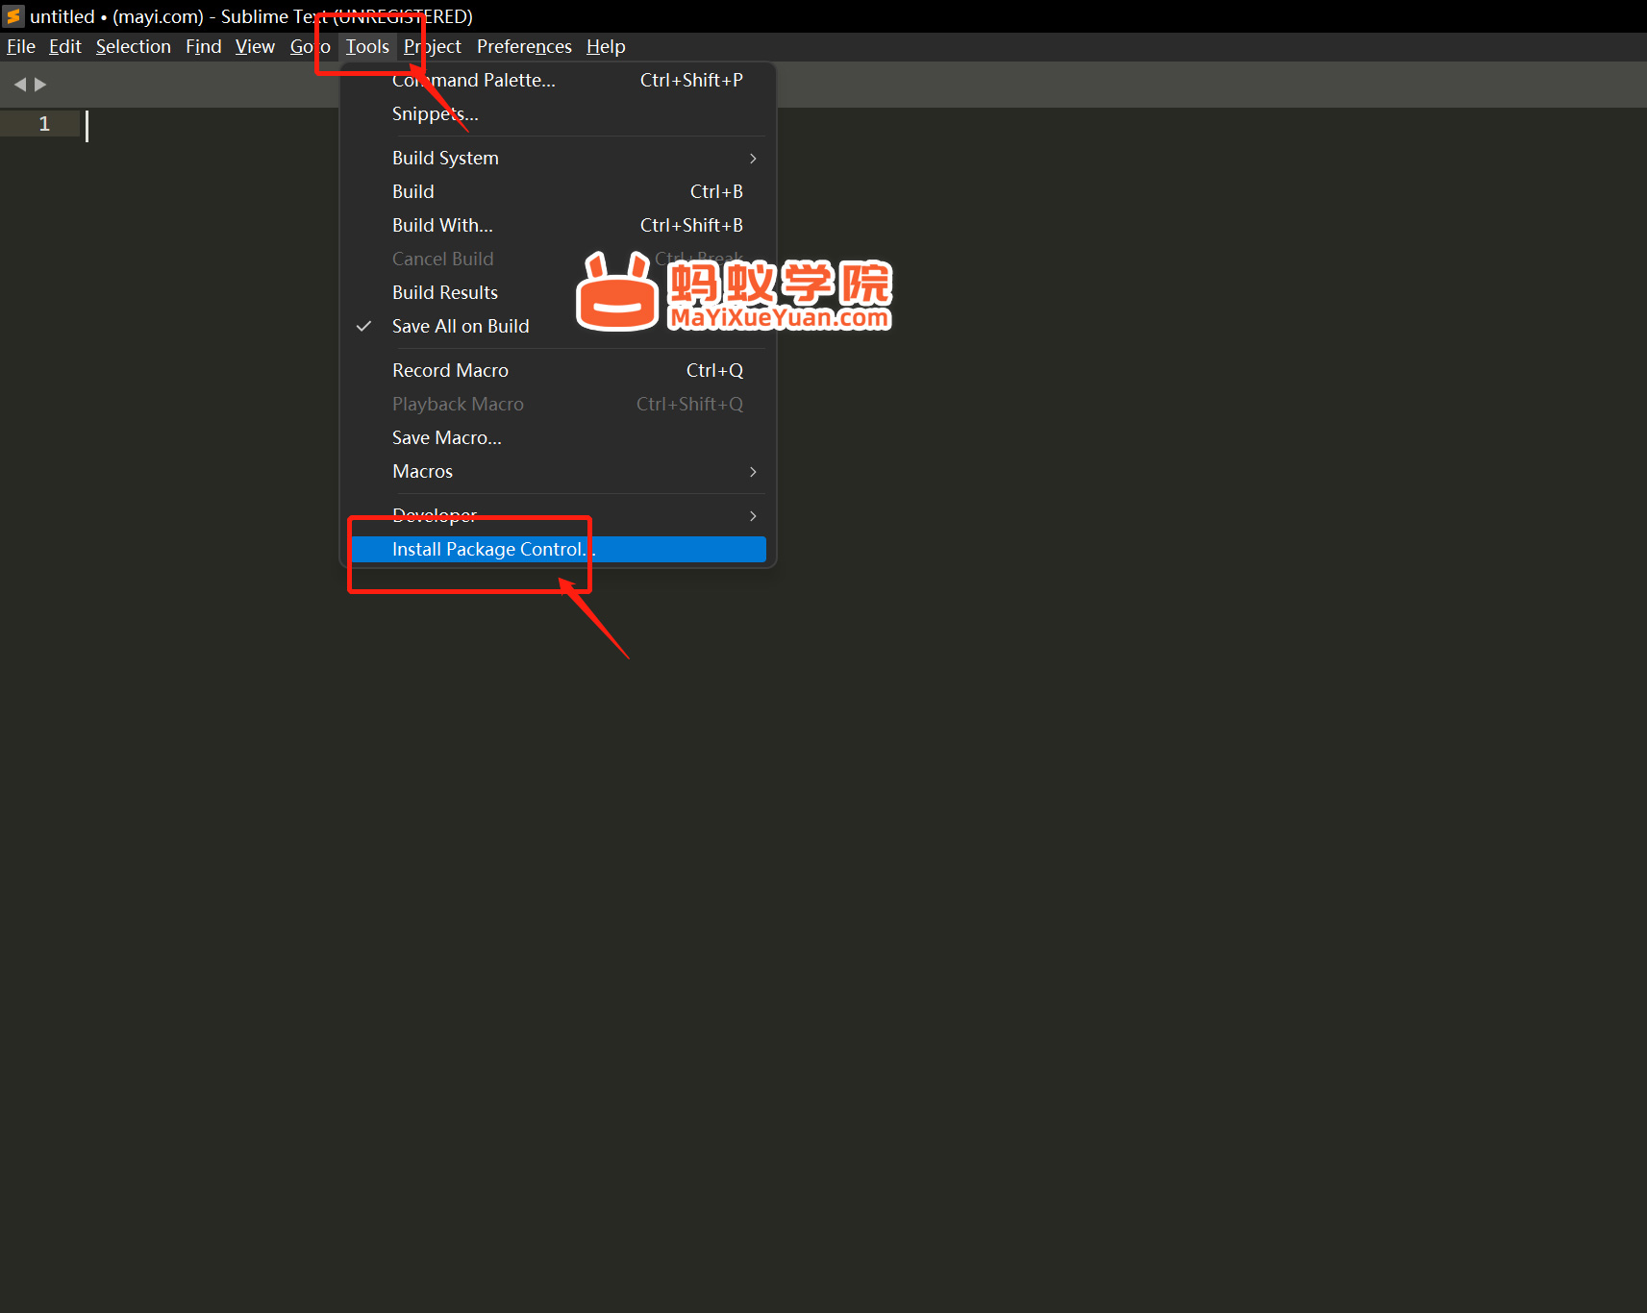Run Build from the Tools menu

[558, 192]
